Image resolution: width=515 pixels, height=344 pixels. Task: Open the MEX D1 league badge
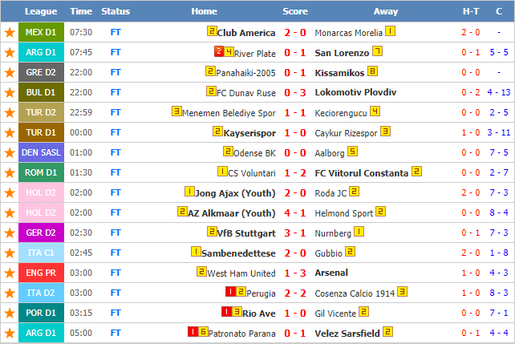click(41, 32)
